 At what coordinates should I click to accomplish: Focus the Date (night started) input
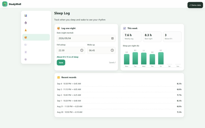[x=86, y=38]
